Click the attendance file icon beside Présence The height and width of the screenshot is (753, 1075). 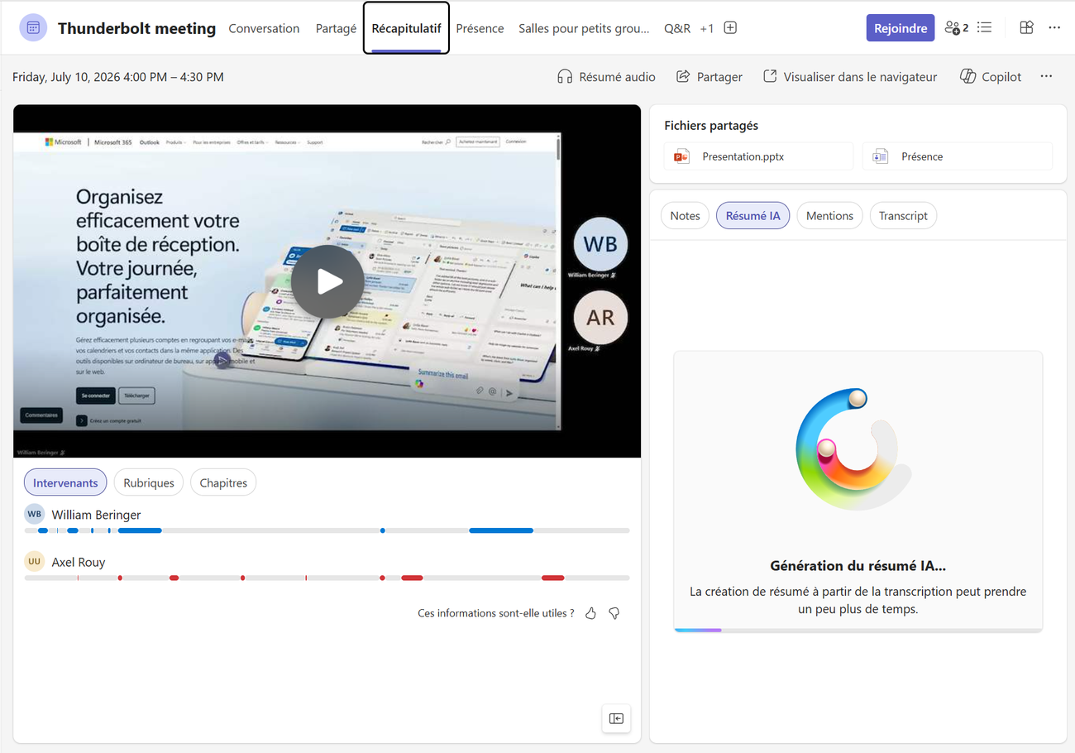coord(881,156)
